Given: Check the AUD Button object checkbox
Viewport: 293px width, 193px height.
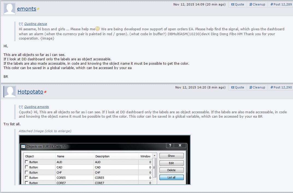Looking at the screenshot, I should tap(26, 162).
